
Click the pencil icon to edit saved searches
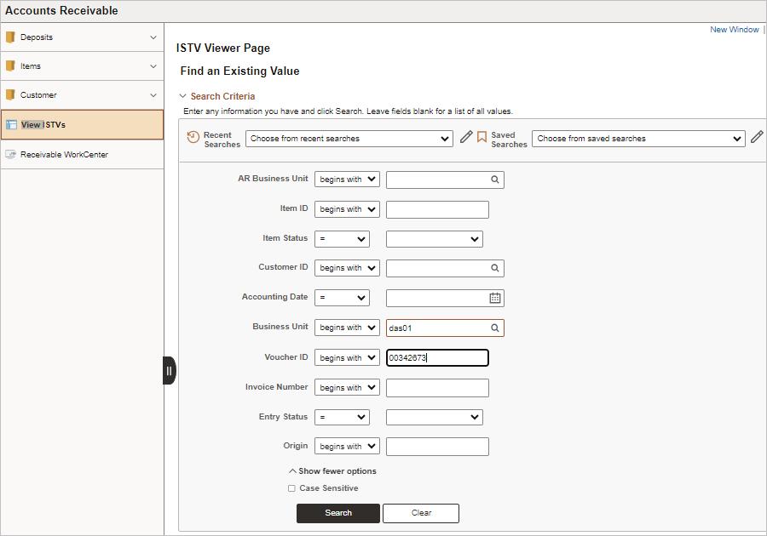(x=757, y=137)
